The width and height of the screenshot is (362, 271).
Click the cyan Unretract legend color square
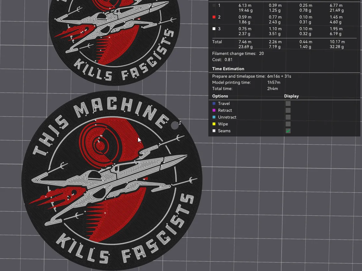pos(214,117)
